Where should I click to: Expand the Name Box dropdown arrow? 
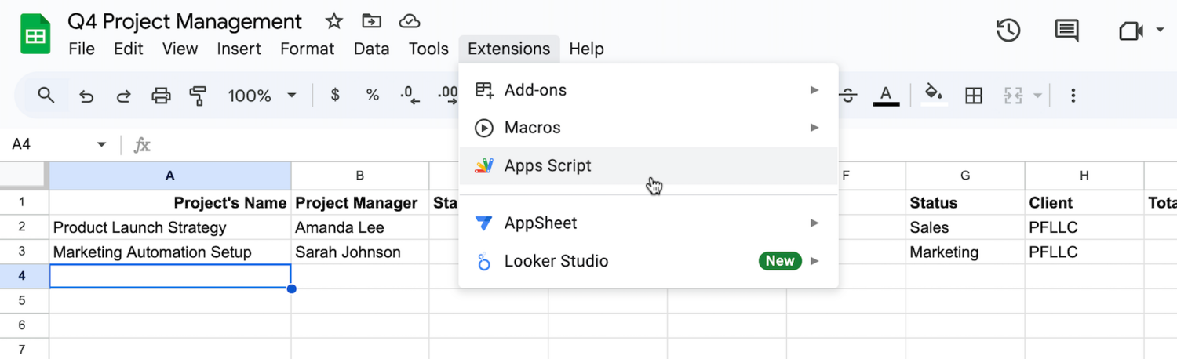101,145
